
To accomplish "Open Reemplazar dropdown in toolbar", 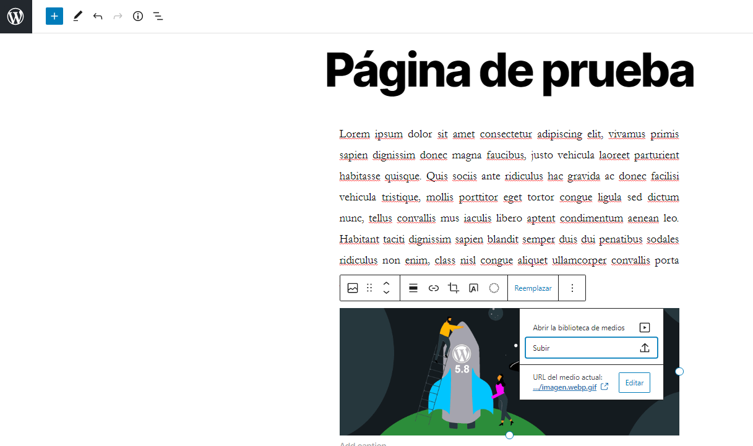I will tap(533, 288).
